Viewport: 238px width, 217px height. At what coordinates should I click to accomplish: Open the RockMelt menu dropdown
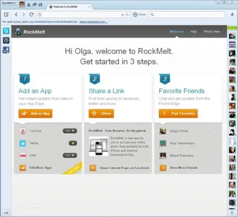coord(8,3)
